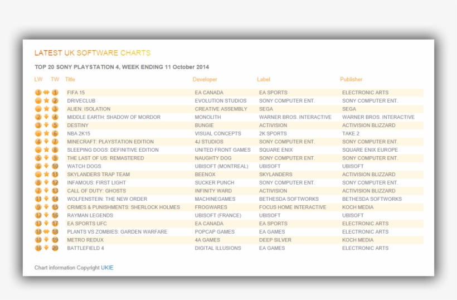
Task: Click label DEEP SILVER
Action: [x=275, y=240]
